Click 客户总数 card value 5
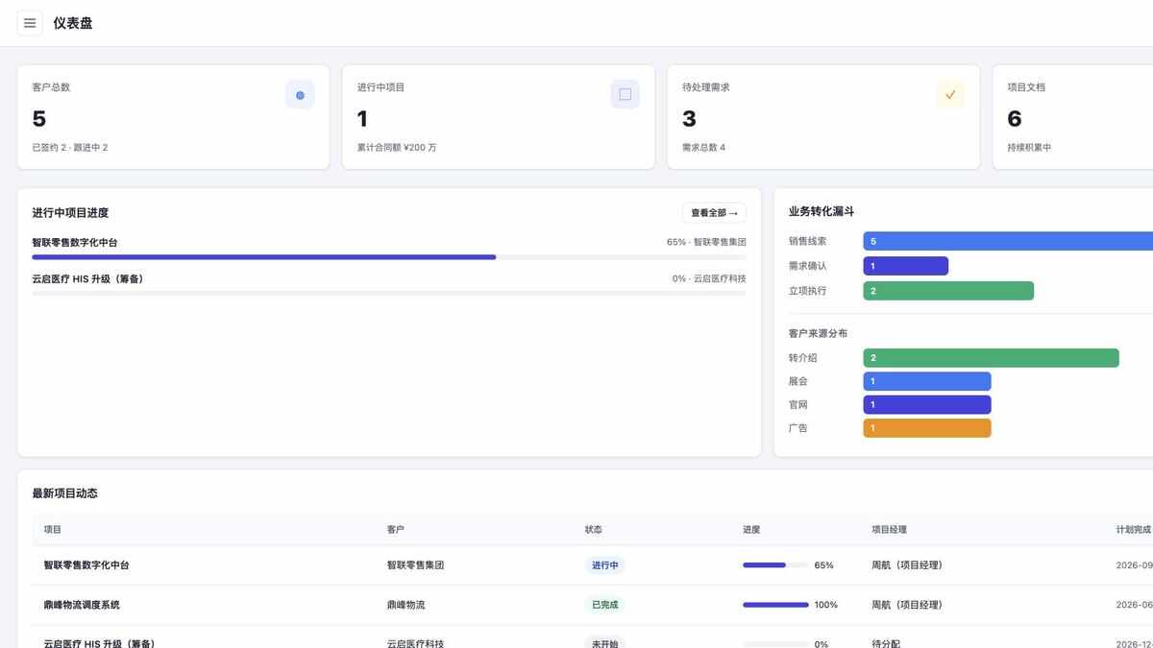Screen dimensions: 1153x648 pyautogui.click(x=39, y=119)
